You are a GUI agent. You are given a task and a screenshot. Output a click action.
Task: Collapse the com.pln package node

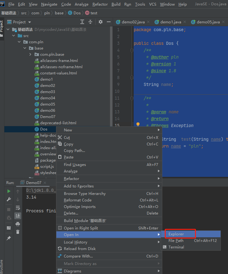coord(19,42)
